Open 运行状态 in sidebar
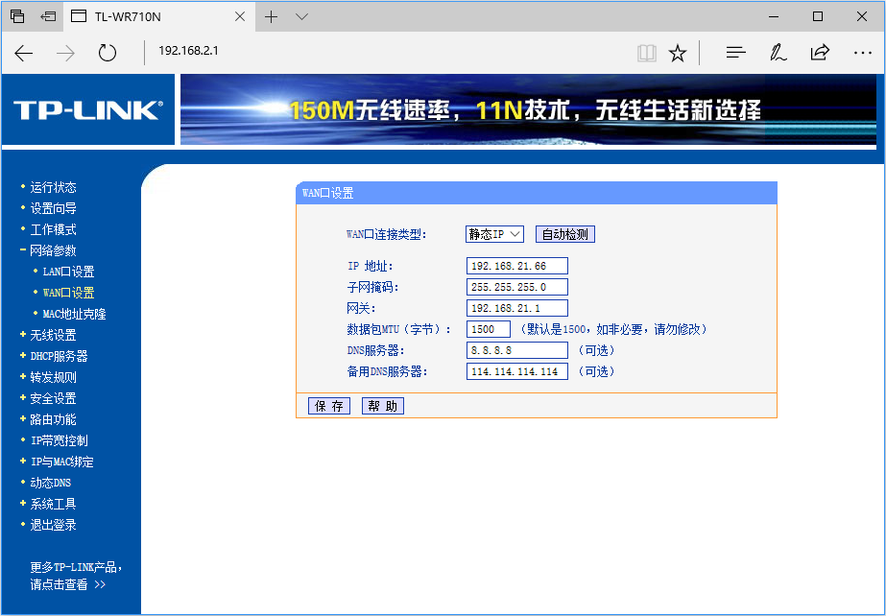 click(53, 187)
